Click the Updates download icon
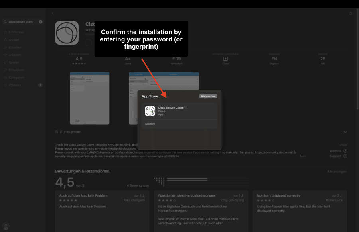359x232 pixels. [x=5, y=85]
